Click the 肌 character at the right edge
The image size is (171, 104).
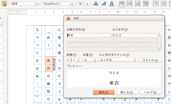coord(169,37)
